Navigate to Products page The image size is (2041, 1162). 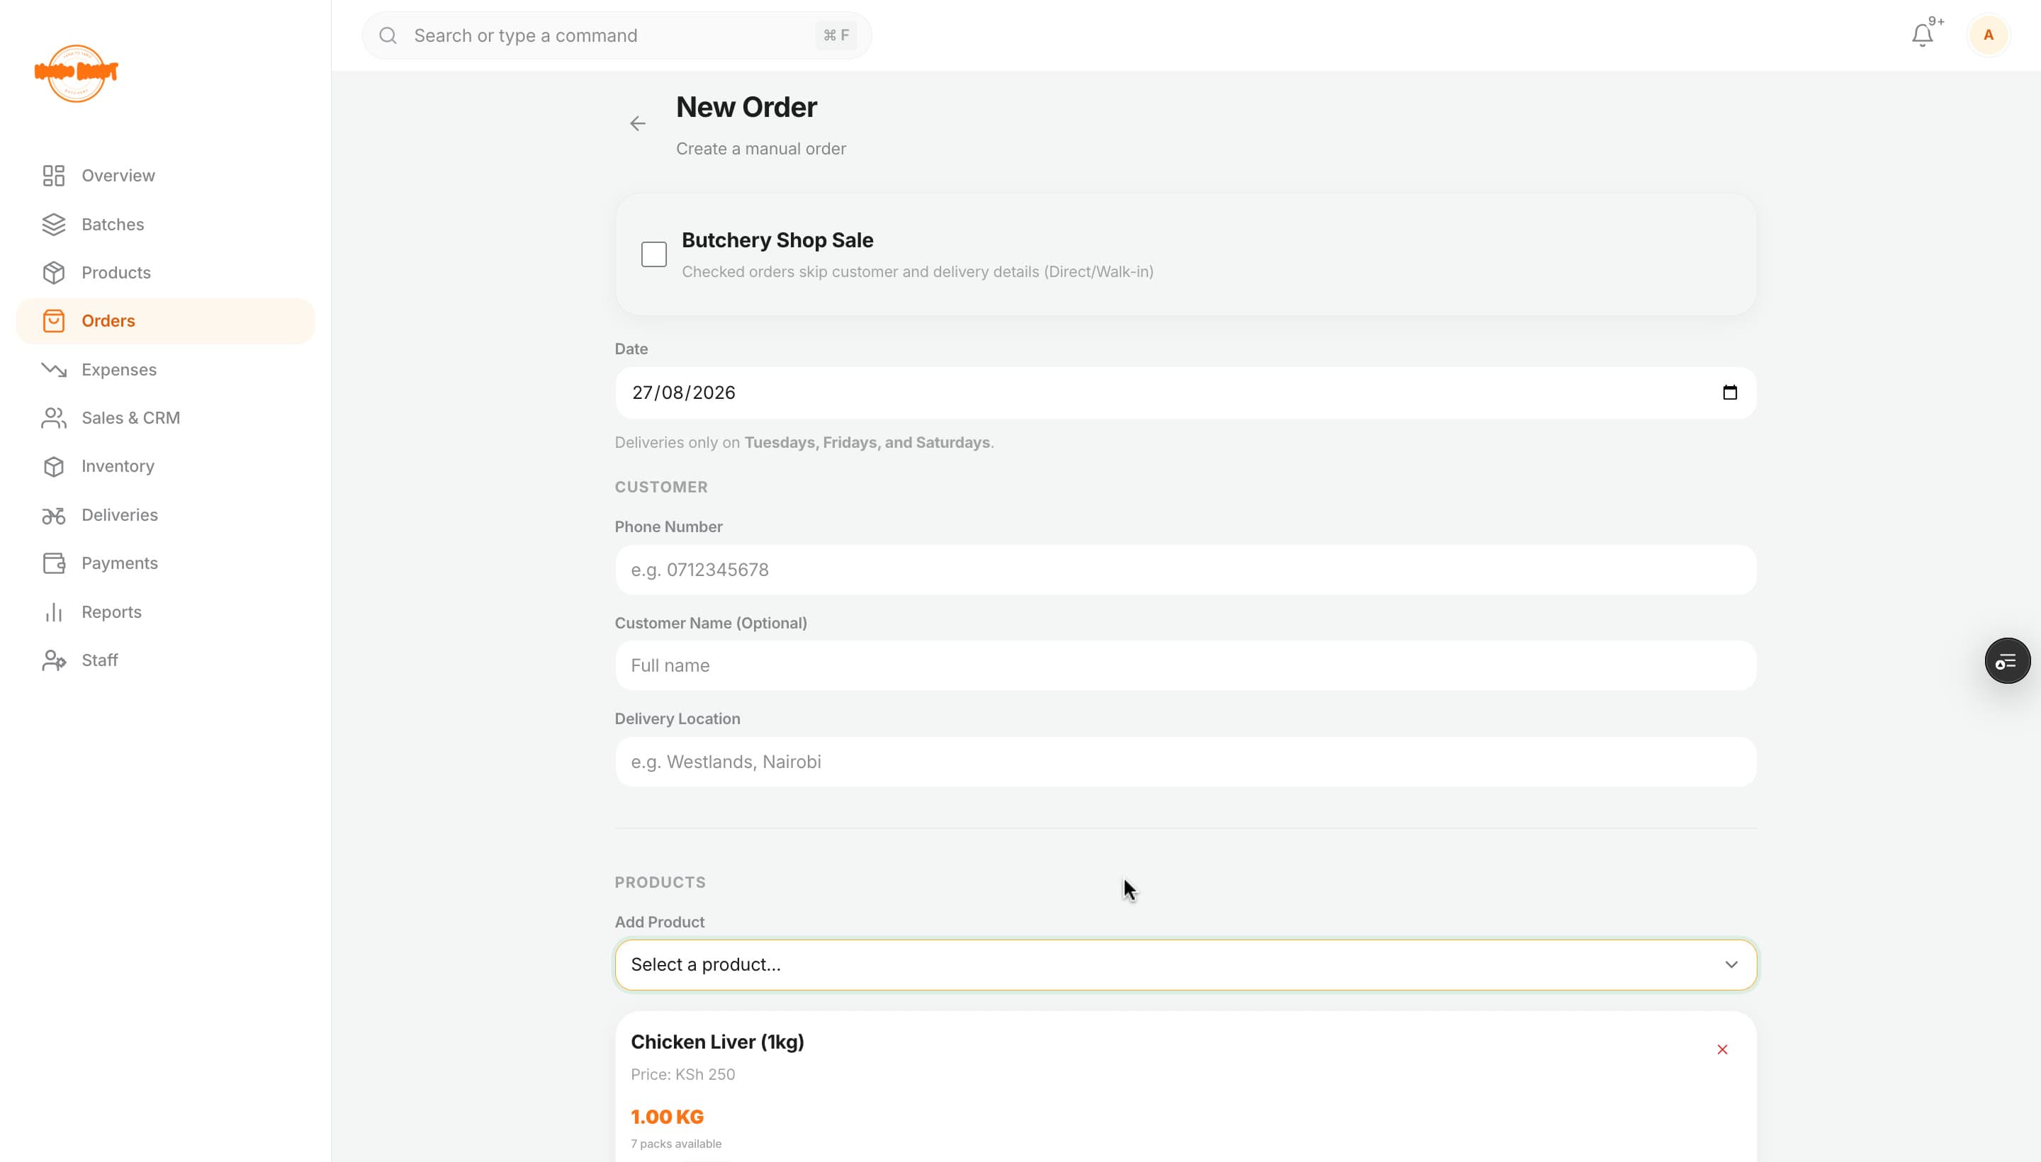pyautogui.click(x=165, y=273)
